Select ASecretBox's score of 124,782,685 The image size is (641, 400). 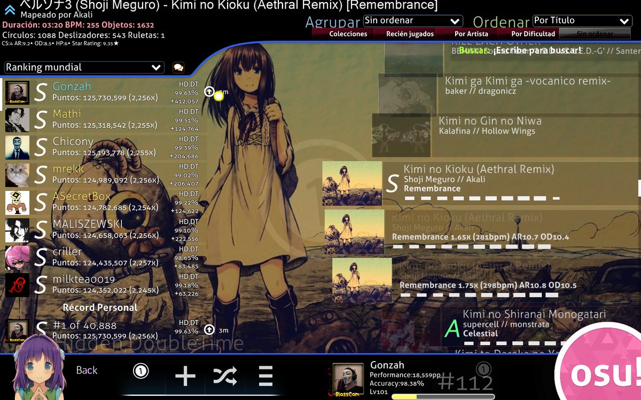pyautogui.click(x=101, y=203)
